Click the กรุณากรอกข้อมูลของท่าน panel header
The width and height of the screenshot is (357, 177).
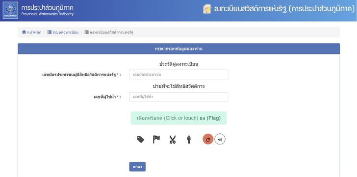pos(178,49)
